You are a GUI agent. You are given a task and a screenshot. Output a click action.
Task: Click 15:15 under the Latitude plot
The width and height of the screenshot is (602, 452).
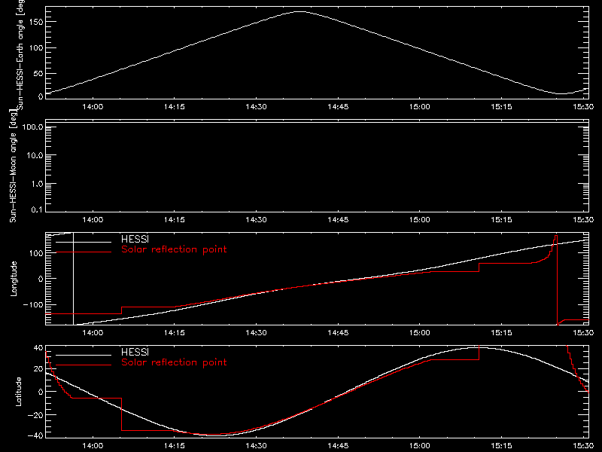pyautogui.click(x=501, y=446)
